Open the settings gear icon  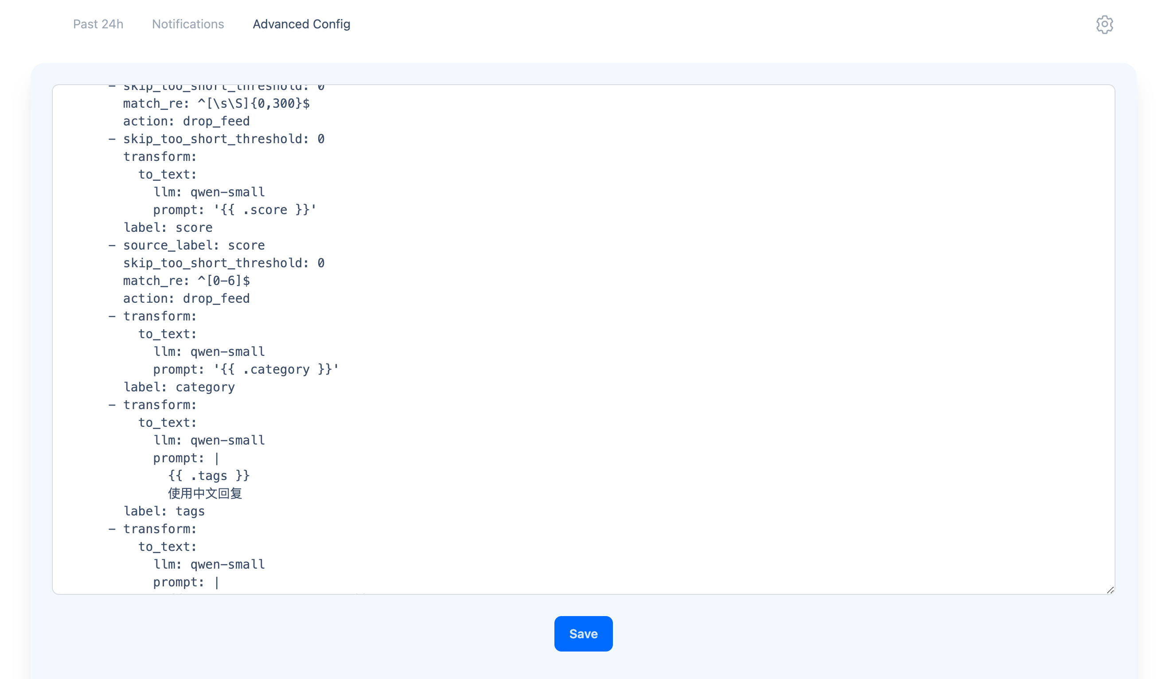[x=1104, y=23]
